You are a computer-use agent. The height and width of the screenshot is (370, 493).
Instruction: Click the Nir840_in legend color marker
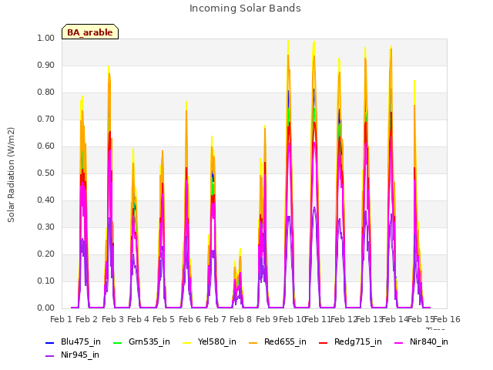pyautogui.click(x=399, y=342)
